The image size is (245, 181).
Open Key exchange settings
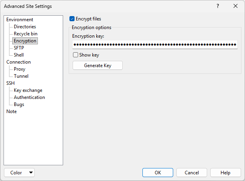[28, 90]
